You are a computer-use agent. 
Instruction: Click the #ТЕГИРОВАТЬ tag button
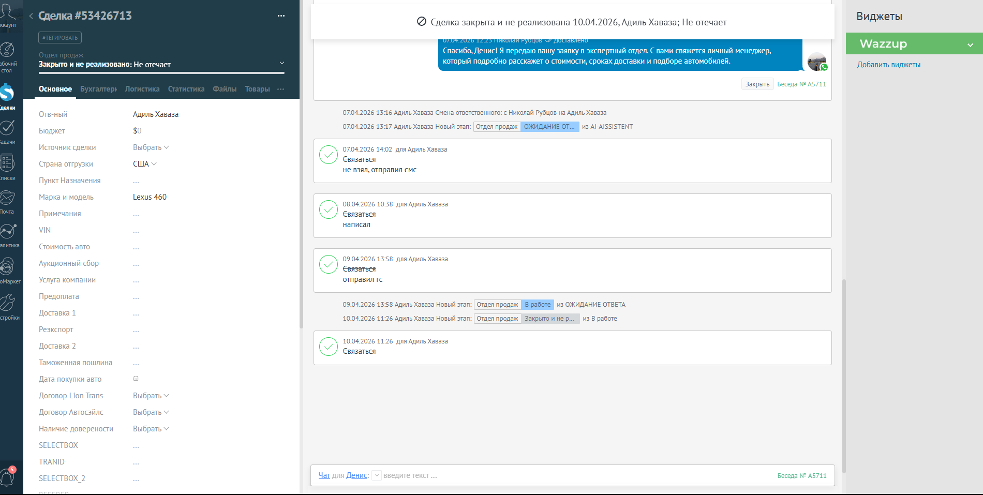60,38
